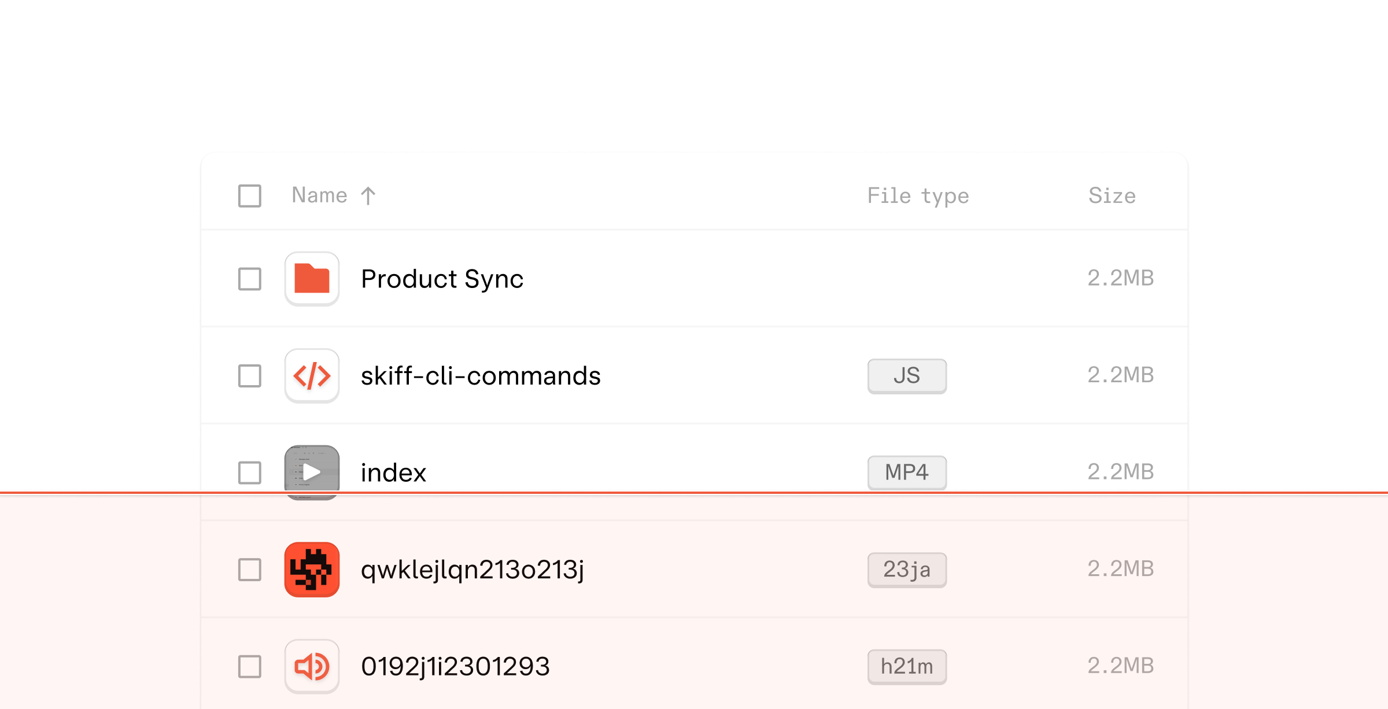This screenshot has height=709, width=1388.
Task: Select the skiff-cli-commands checkbox
Action: (250, 376)
